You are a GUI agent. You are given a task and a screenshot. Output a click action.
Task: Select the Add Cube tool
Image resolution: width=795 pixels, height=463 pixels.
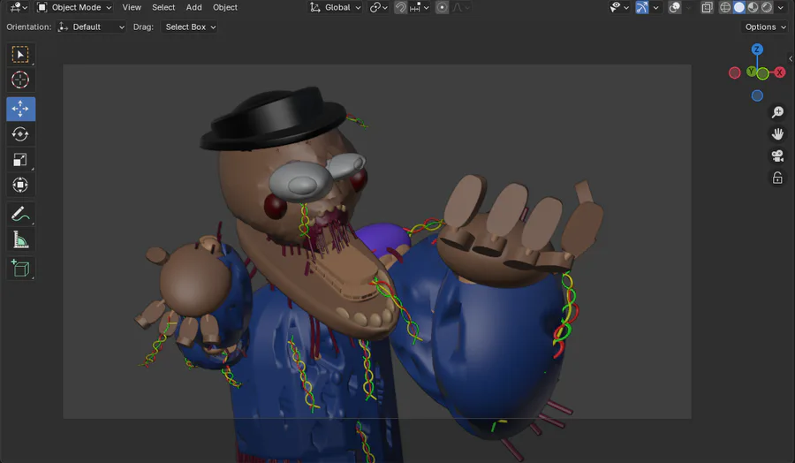tap(20, 269)
